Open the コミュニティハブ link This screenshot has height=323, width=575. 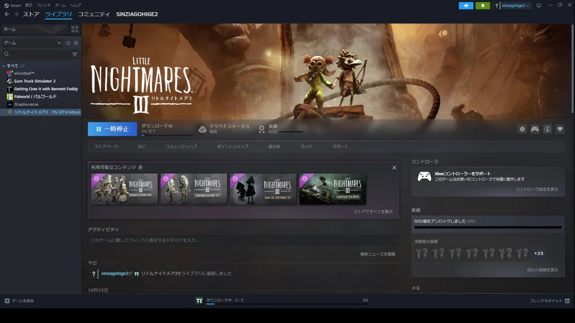(x=181, y=147)
